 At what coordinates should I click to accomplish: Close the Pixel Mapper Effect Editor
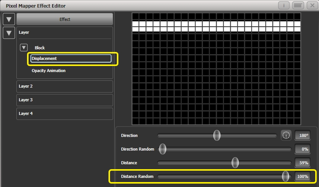coord(312,5)
